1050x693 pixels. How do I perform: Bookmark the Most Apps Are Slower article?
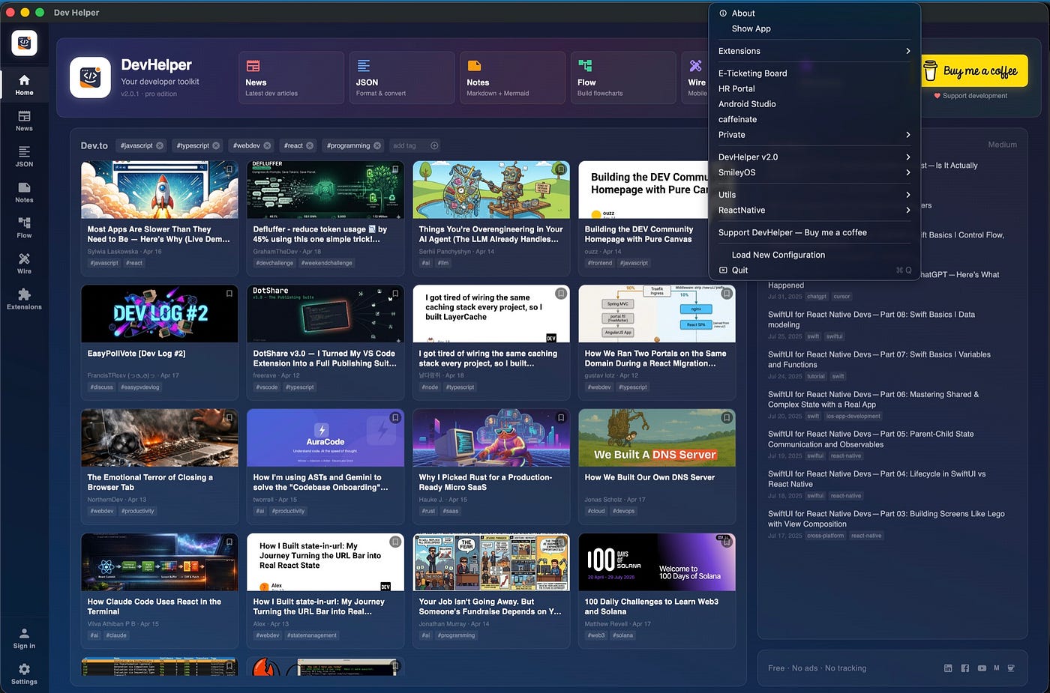tap(229, 170)
